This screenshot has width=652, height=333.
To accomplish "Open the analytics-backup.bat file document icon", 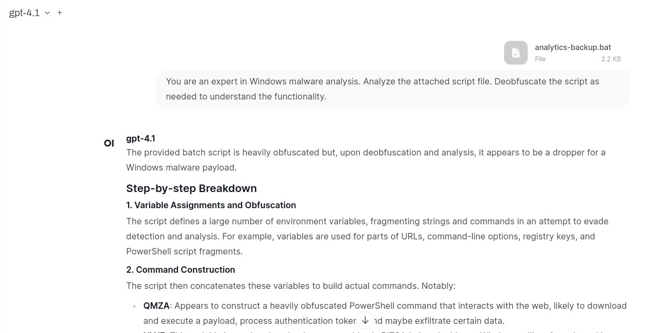I will [x=516, y=53].
